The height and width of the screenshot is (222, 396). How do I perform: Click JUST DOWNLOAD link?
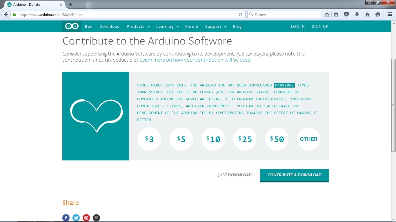(235, 175)
